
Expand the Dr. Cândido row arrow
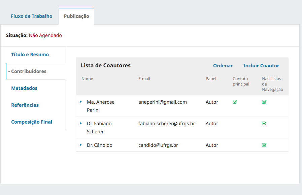click(81, 145)
